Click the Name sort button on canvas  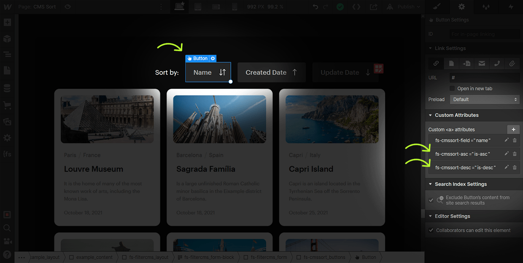208,72
